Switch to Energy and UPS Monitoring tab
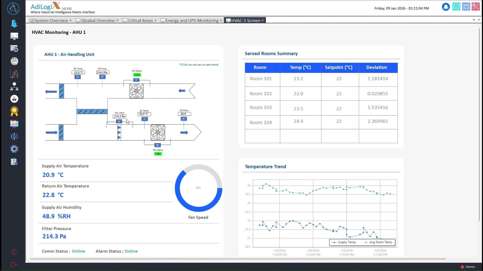The width and height of the screenshot is (483, 271). 192,20
